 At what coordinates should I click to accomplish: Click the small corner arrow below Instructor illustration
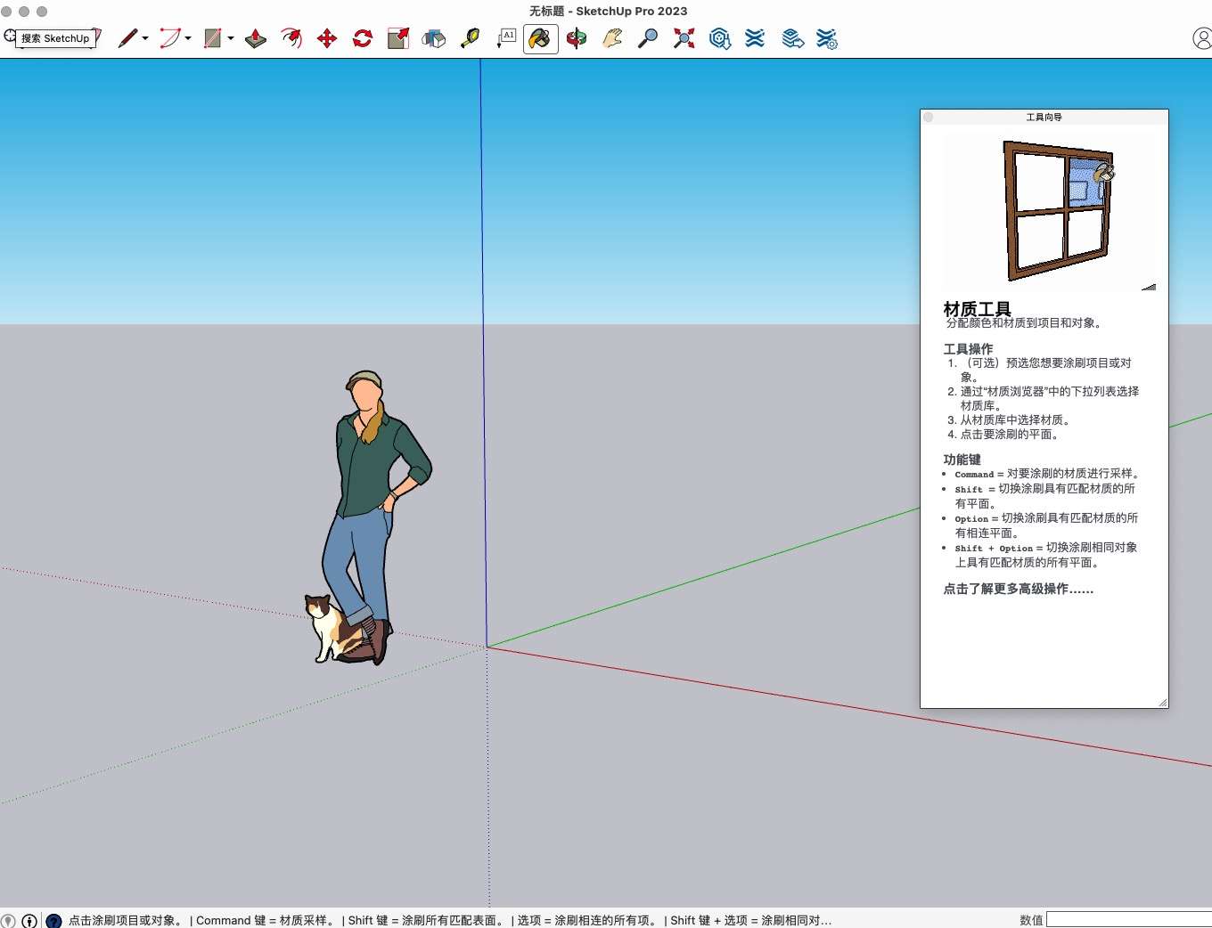pos(1149,287)
